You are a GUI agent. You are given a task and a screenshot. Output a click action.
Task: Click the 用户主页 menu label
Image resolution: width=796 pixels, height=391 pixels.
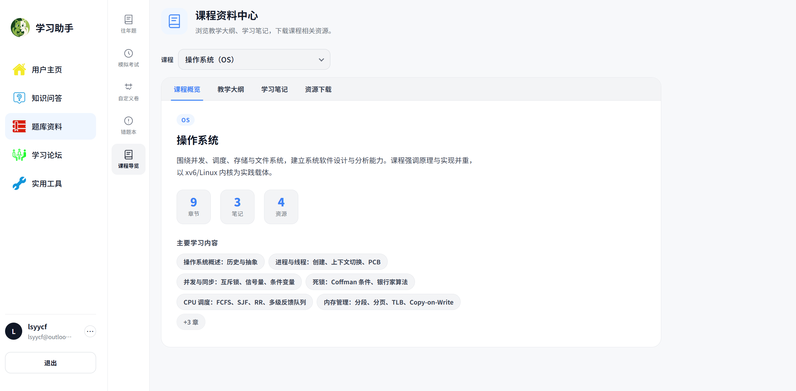[47, 70]
